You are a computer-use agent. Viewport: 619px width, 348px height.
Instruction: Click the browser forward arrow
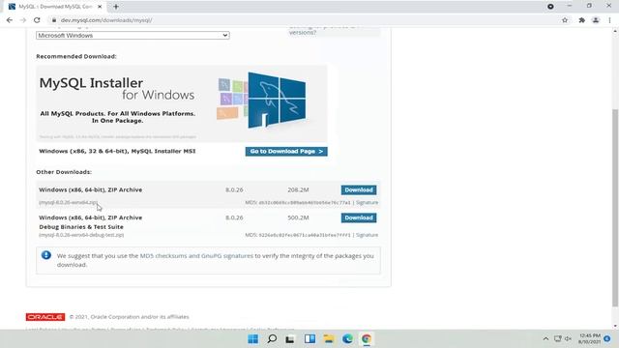(x=23, y=20)
